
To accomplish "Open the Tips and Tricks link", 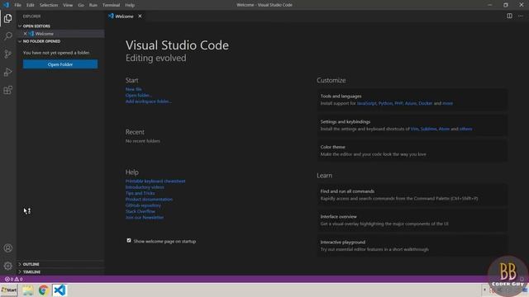I will point(140,193).
